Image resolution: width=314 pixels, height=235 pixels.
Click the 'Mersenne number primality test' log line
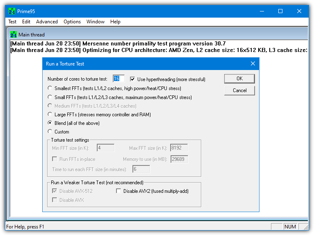click(x=118, y=43)
